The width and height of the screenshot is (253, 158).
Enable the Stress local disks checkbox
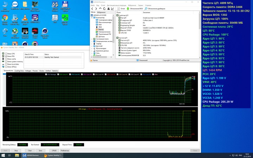click(x=6, y=64)
